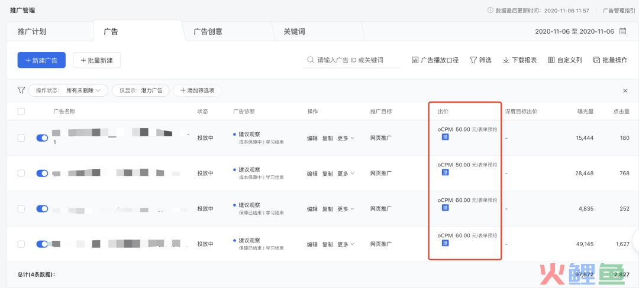Click the oCPM 60.00 bid in the 4,835 row

click(467, 200)
